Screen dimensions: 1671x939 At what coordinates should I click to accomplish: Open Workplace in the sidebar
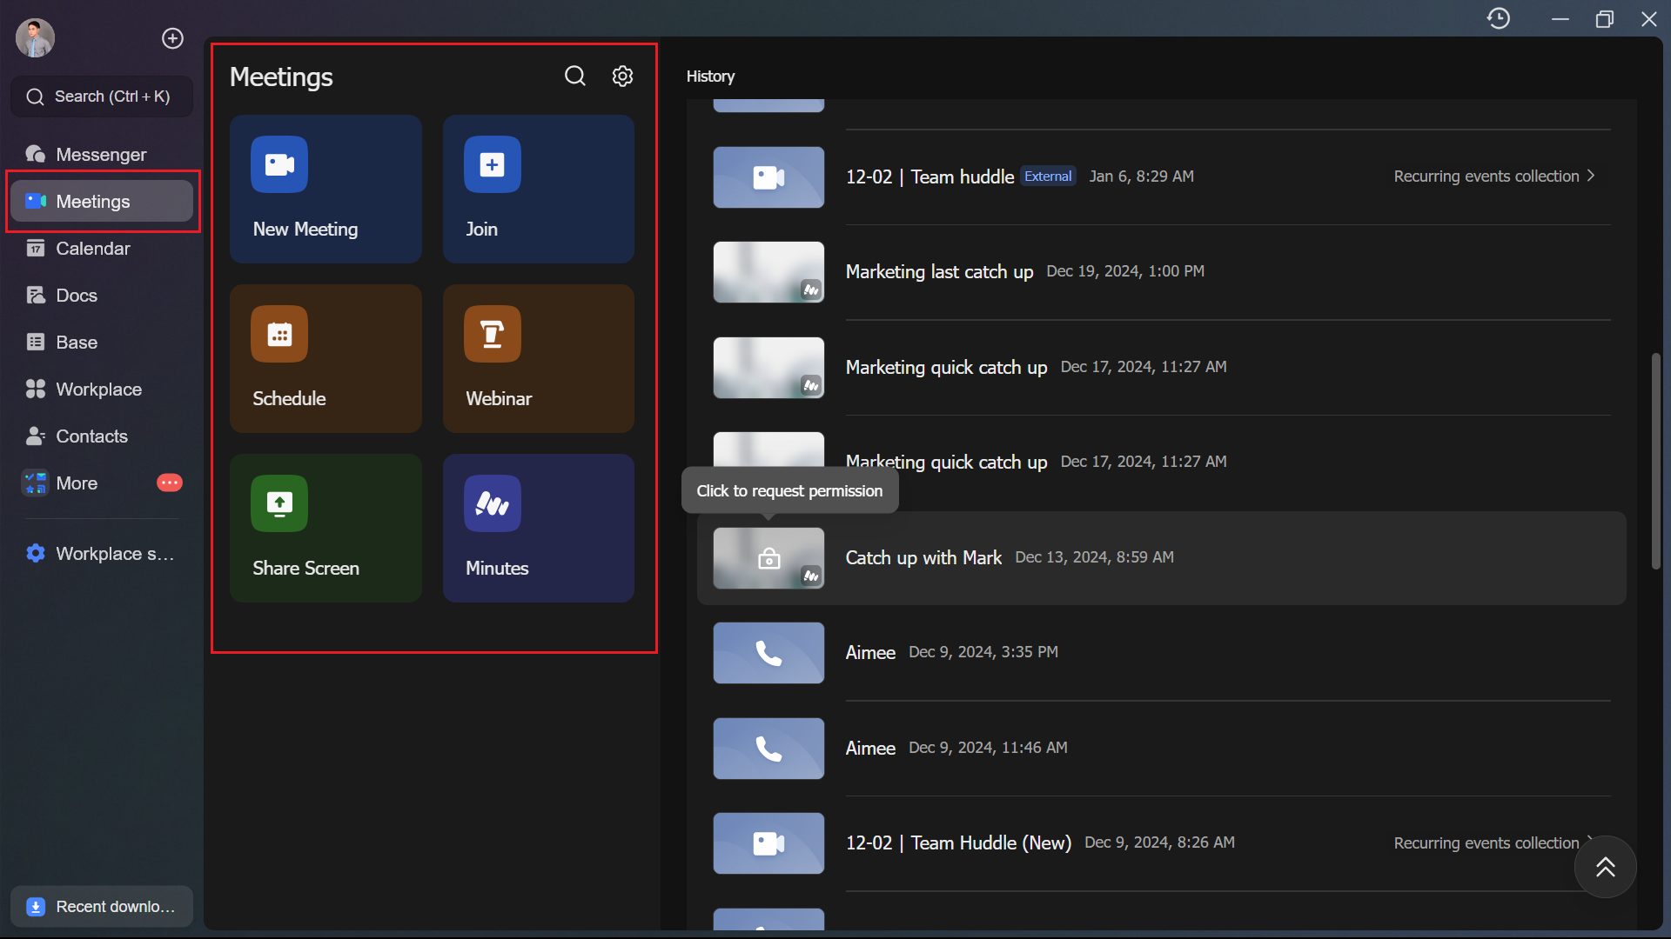click(102, 390)
